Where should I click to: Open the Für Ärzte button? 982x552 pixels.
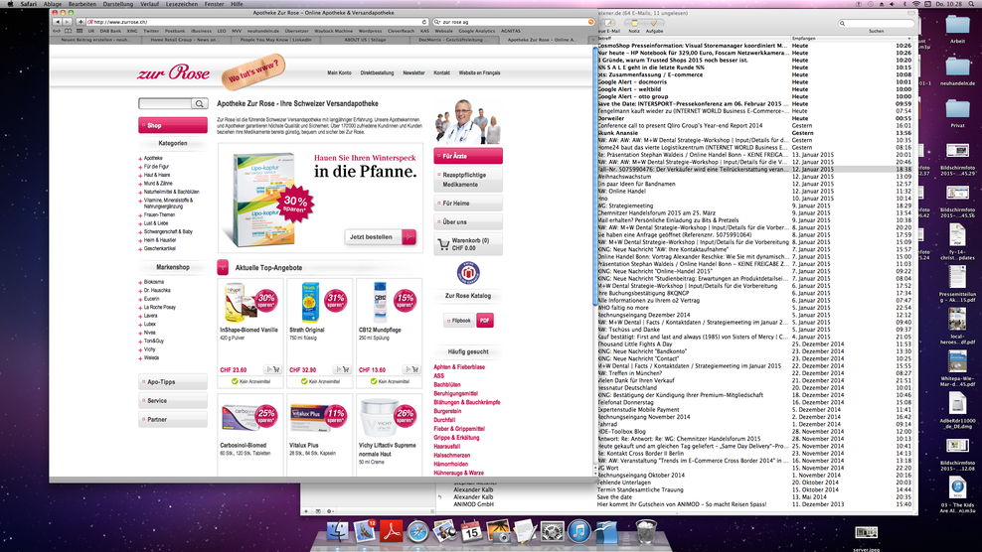[468, 156]
